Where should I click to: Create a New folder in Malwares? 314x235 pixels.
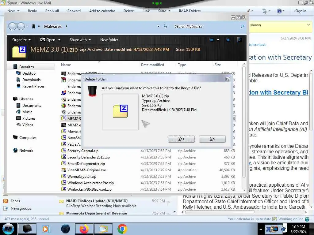(109, 40)
